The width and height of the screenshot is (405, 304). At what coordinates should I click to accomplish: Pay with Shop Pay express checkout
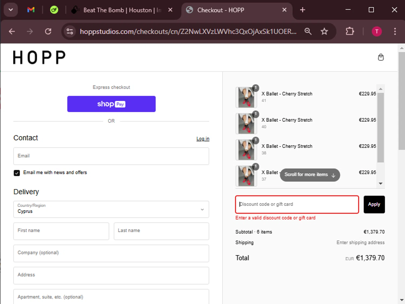111,104
